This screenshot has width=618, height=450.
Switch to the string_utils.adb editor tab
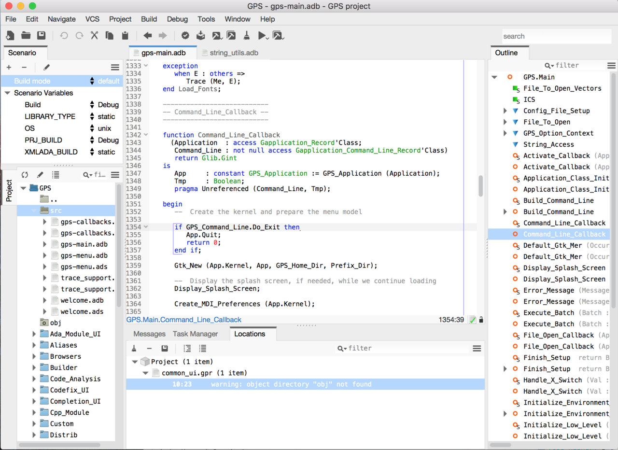click(230, 53)
